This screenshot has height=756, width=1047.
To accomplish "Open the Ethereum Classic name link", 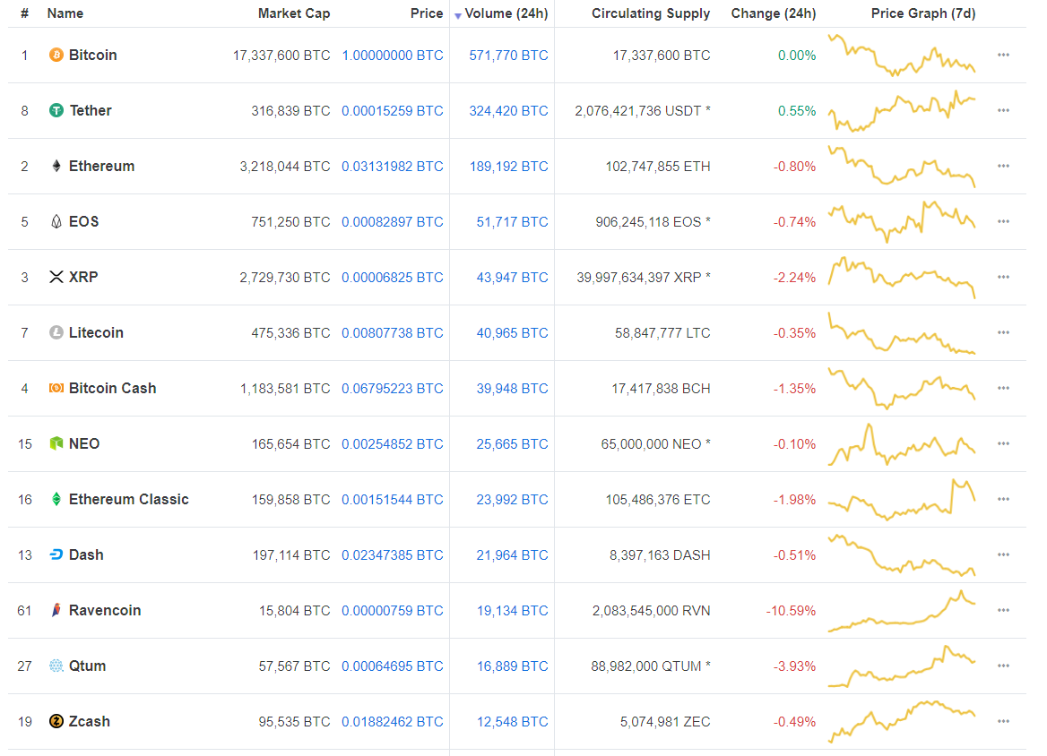I will pyautogui.click(x=129, y=499).
